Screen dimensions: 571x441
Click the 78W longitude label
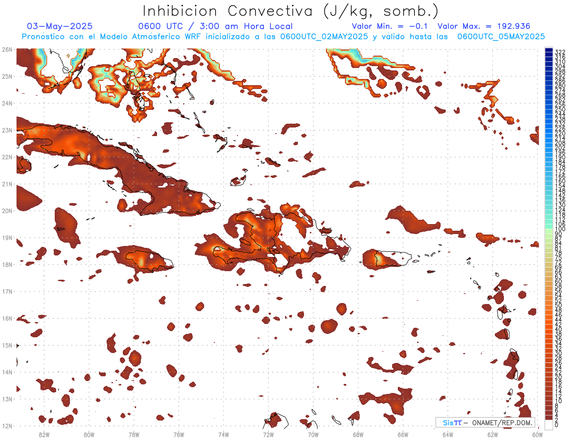(134, 434)
